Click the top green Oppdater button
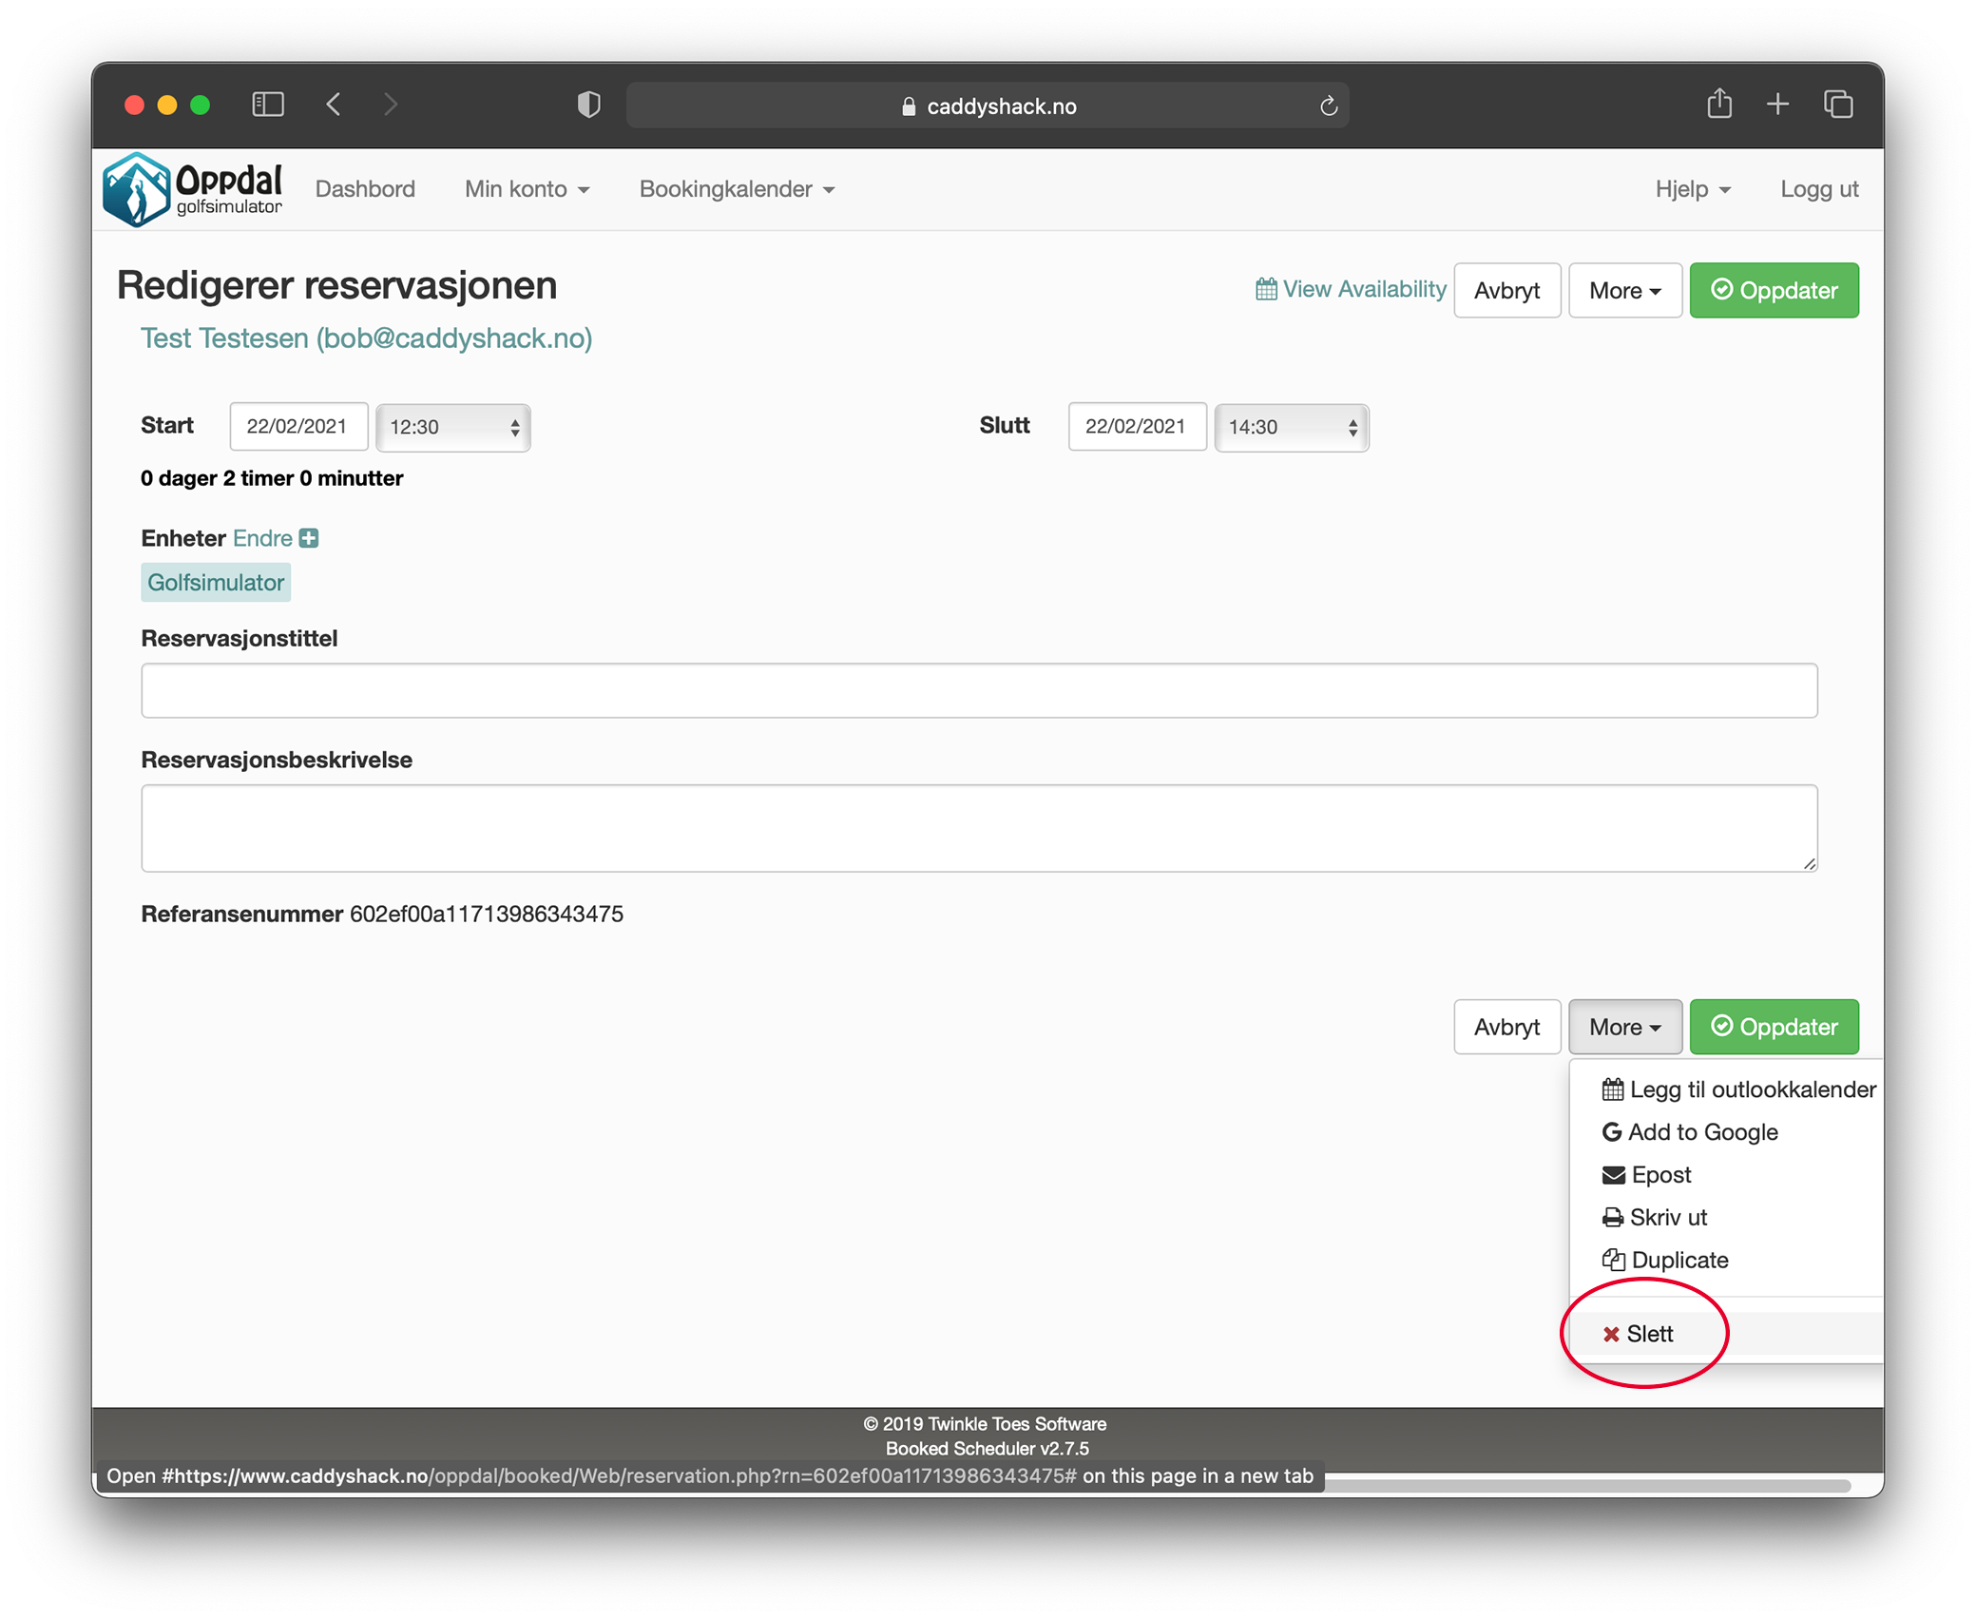Image resolution: width=1976 pixels, height=1619 pixels. (x=1773, y=290)
